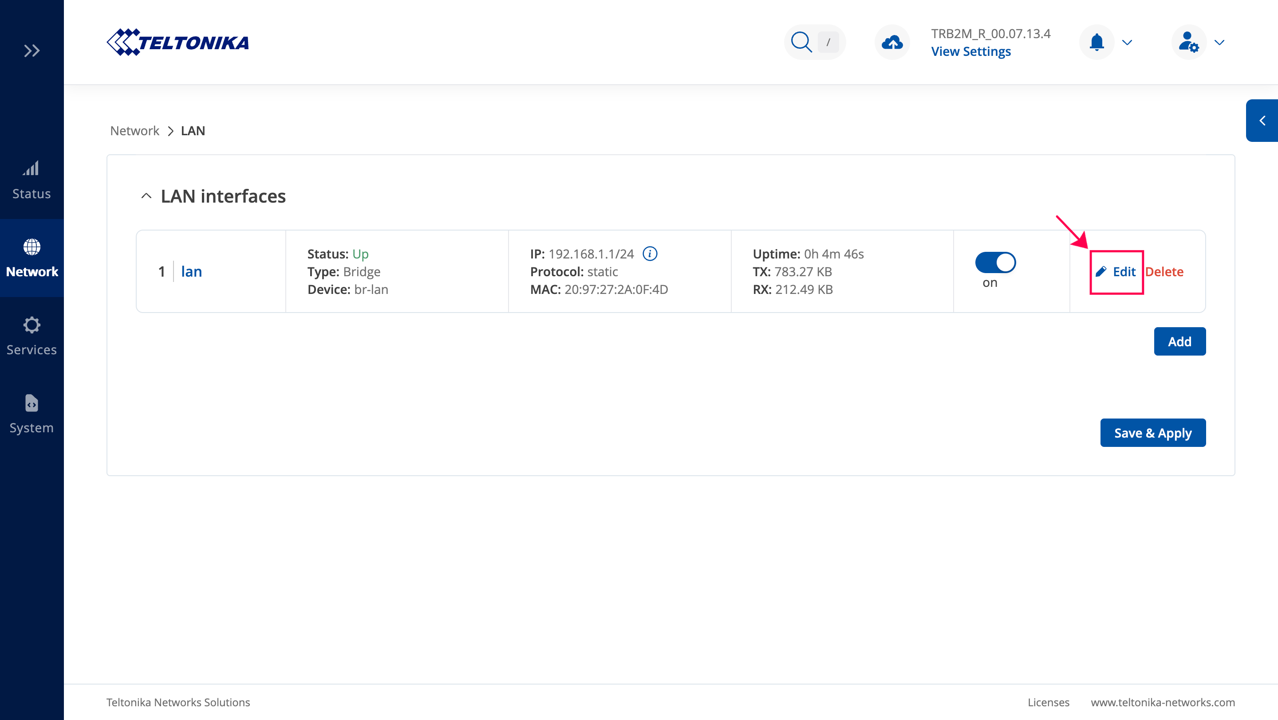Delete the lan interface

pos(1164,271)
